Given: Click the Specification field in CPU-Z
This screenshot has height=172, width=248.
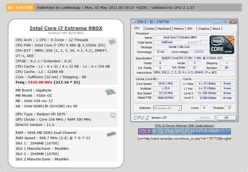Looking at the screenshot, I should 193,58.
